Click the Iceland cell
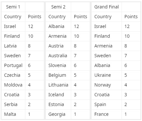This screenshot has height=121, width=142. click(x=58, y=95)
